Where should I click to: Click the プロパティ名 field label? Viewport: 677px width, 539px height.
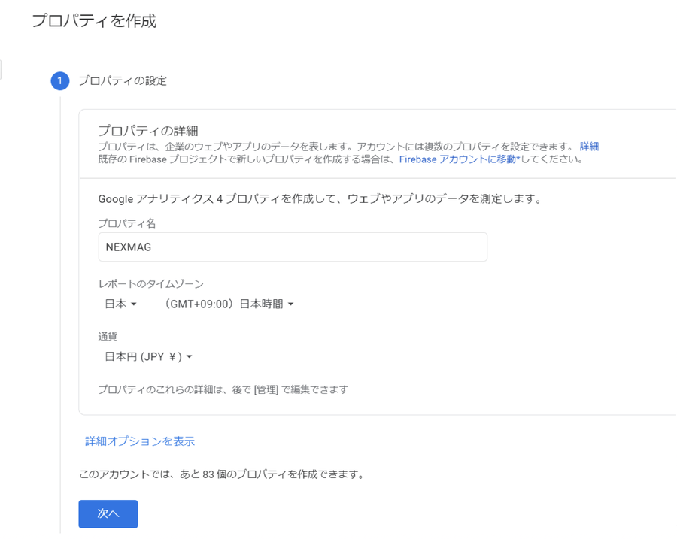click(127, 223)
